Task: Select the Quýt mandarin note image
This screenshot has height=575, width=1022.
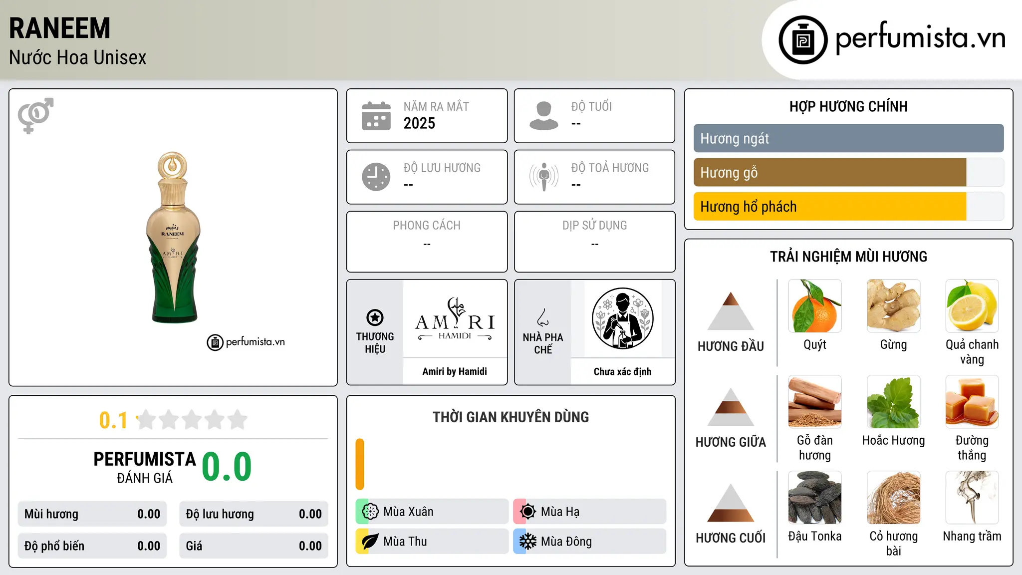Action: click(x=815, y=306)
